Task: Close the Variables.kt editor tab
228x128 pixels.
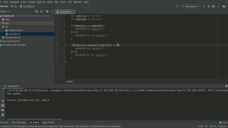Action: click(x=74, y=11)
